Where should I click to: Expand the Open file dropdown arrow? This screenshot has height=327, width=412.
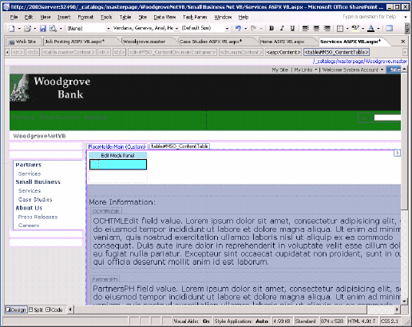(35, 28)
